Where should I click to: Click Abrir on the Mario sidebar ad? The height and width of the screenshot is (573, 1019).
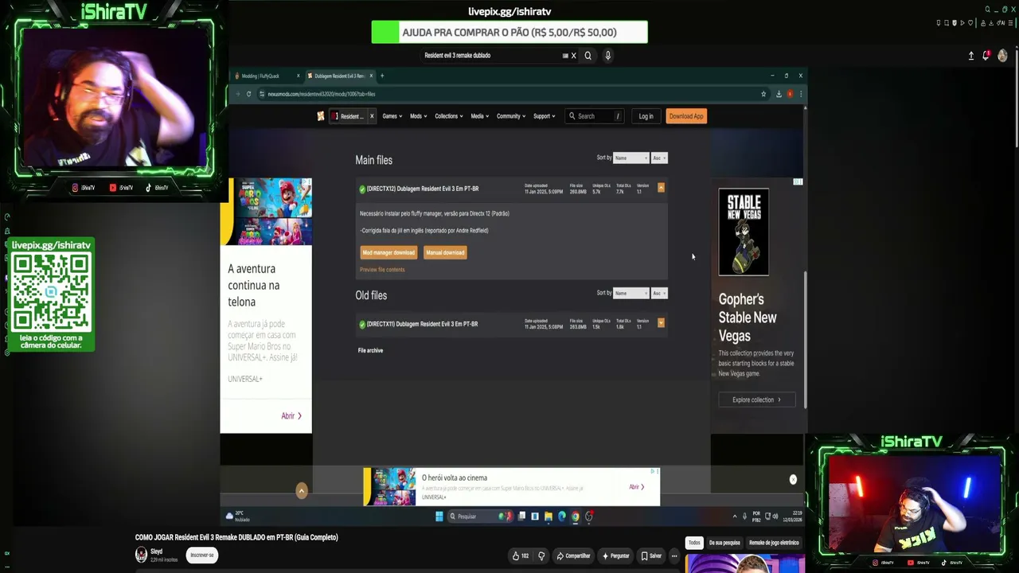tap(291, 415)
